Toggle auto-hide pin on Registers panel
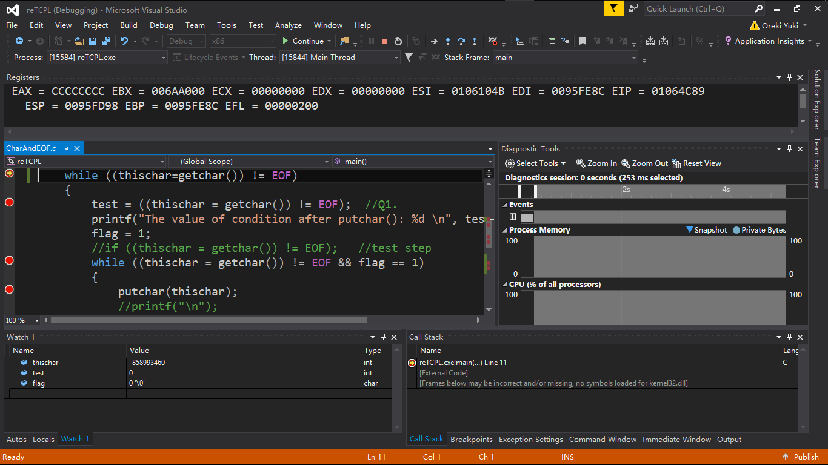 [x=789, y=77]
